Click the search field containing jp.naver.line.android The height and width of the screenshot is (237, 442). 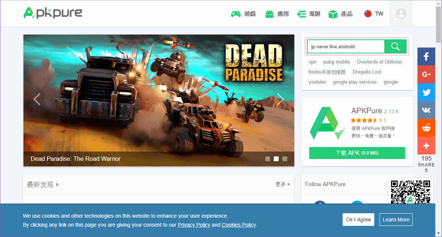coord(346,47)
